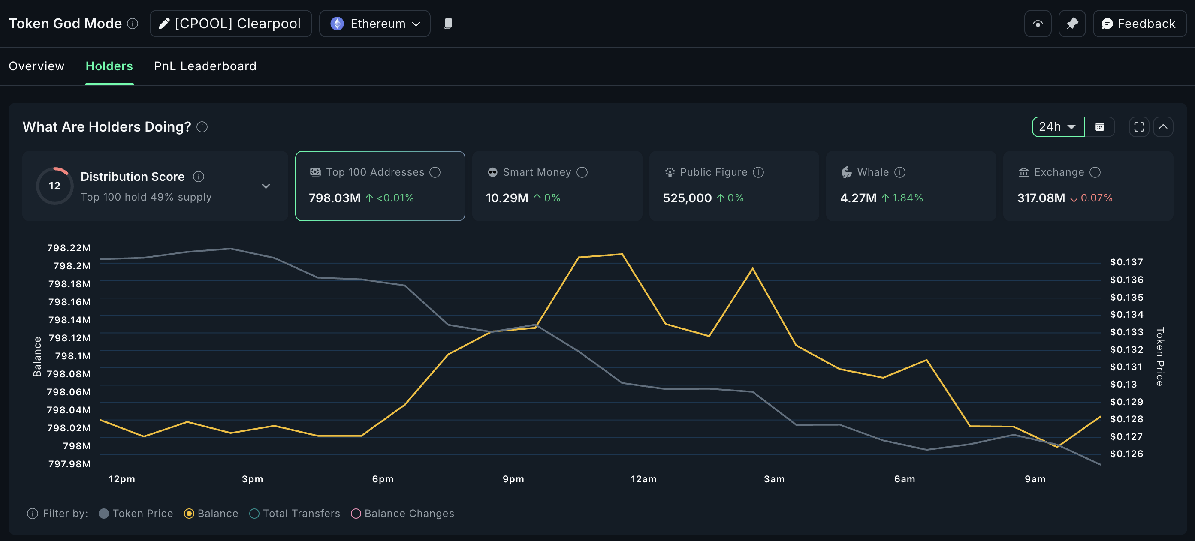
Task: Open the calendar date picker icon
Action: [1099, 127]
